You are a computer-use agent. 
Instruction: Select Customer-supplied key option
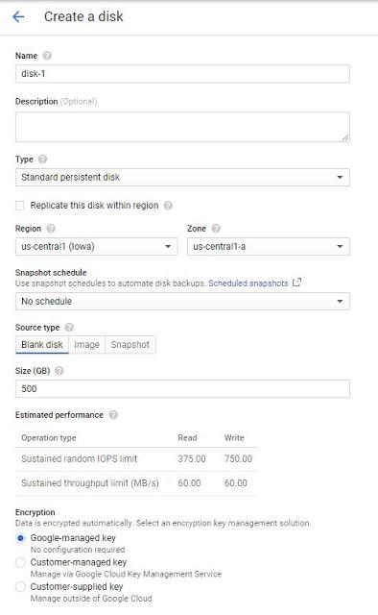(20, 587)
